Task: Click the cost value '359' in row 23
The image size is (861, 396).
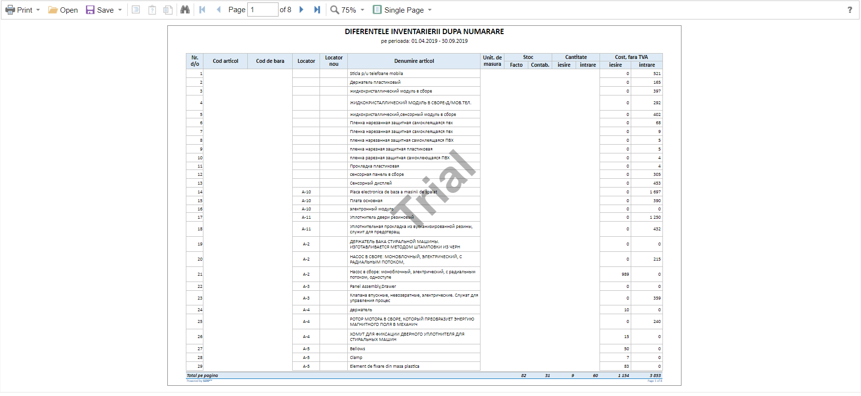Action: [x=657, y=298]
